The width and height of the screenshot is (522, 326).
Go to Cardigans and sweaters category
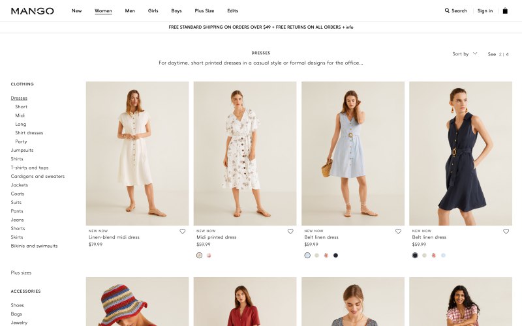38,176
